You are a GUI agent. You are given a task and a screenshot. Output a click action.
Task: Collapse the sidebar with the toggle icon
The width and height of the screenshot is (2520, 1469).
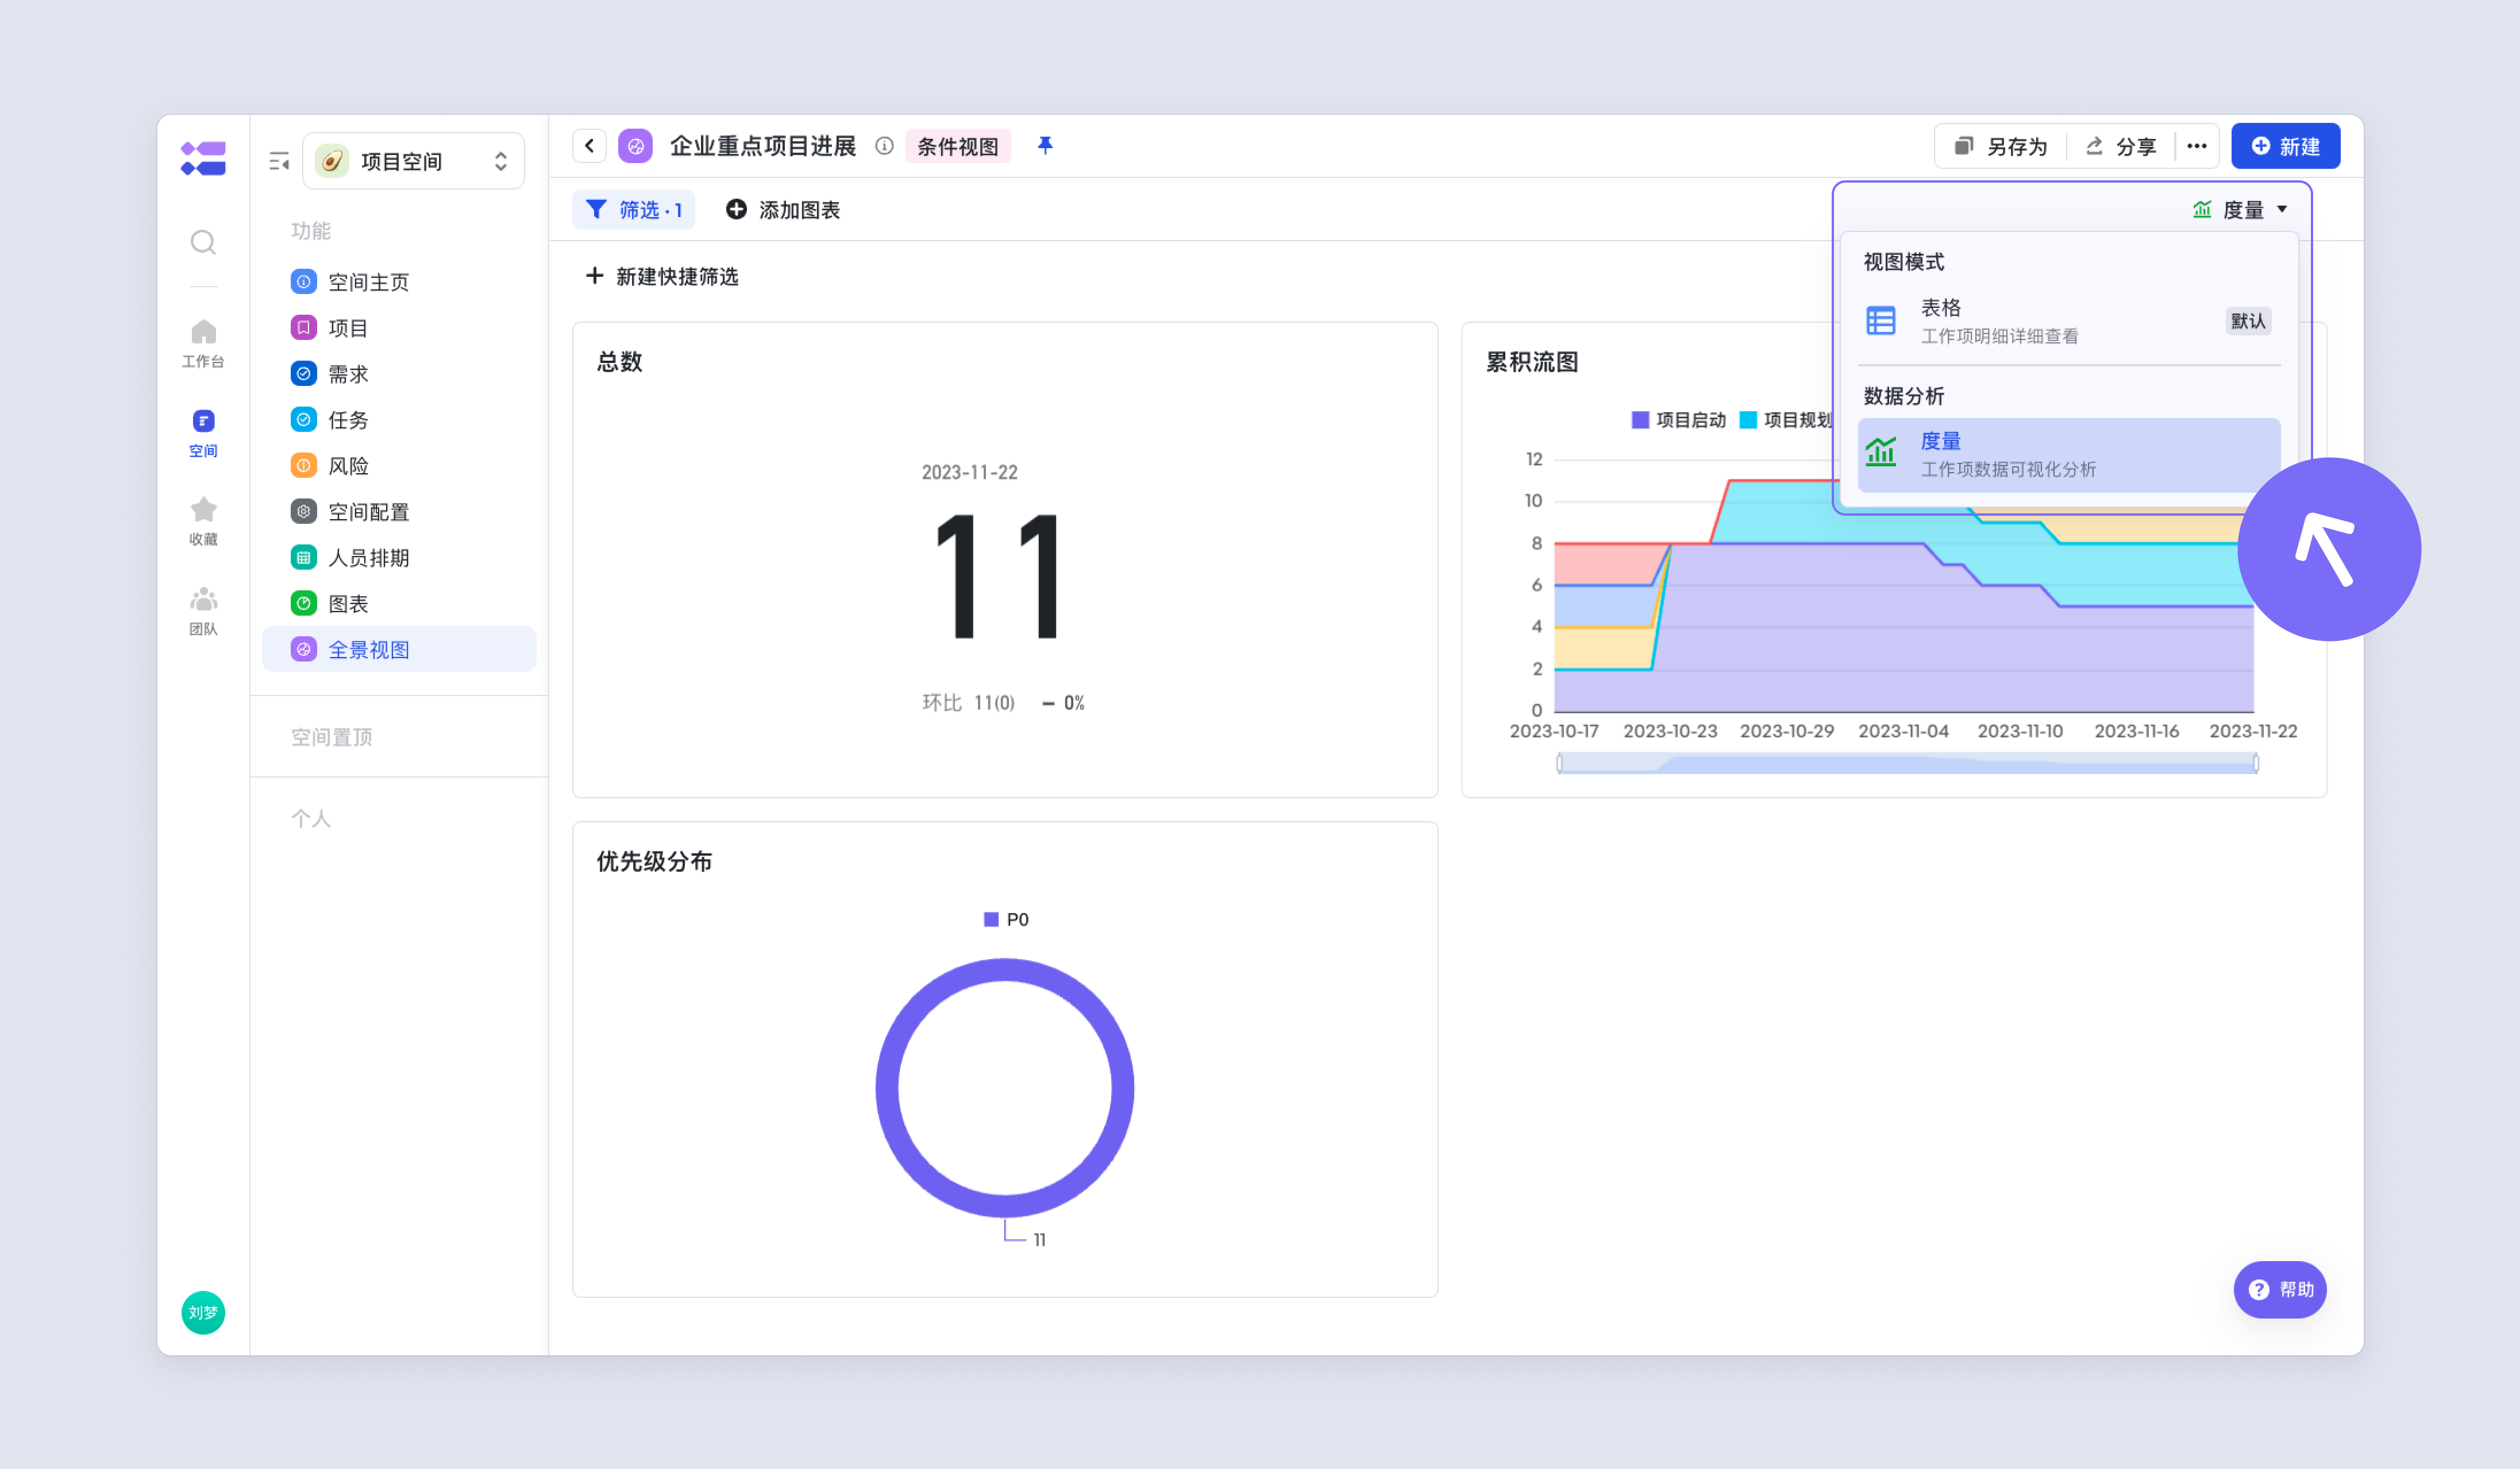(x=279, y=161)
